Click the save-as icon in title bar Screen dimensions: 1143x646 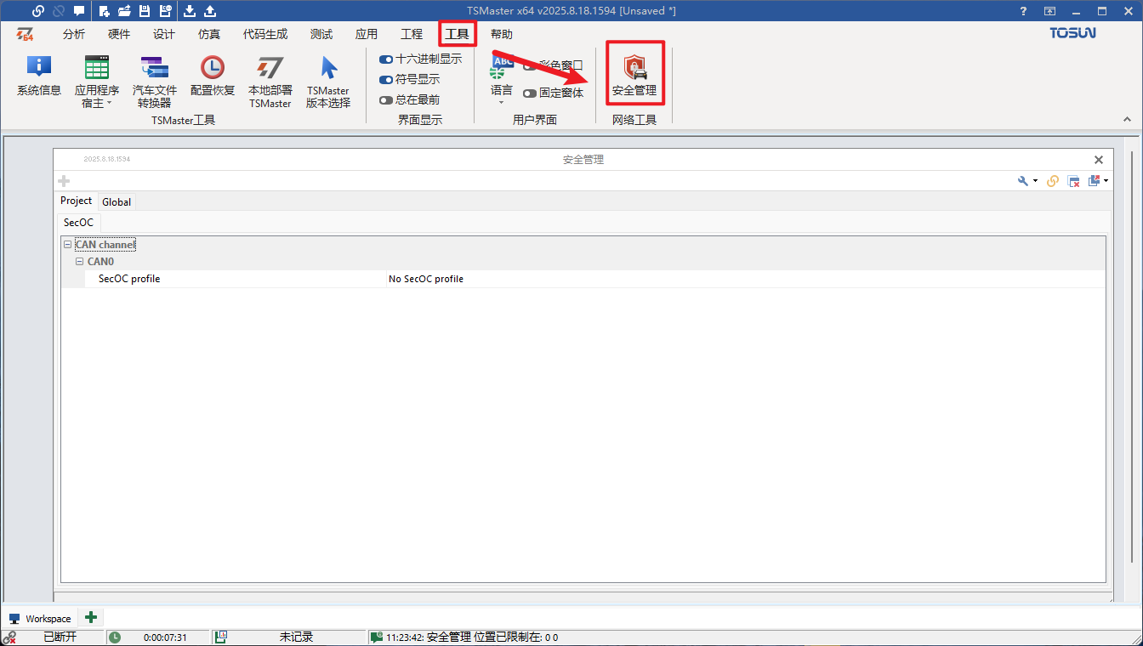tap(165, 11)
